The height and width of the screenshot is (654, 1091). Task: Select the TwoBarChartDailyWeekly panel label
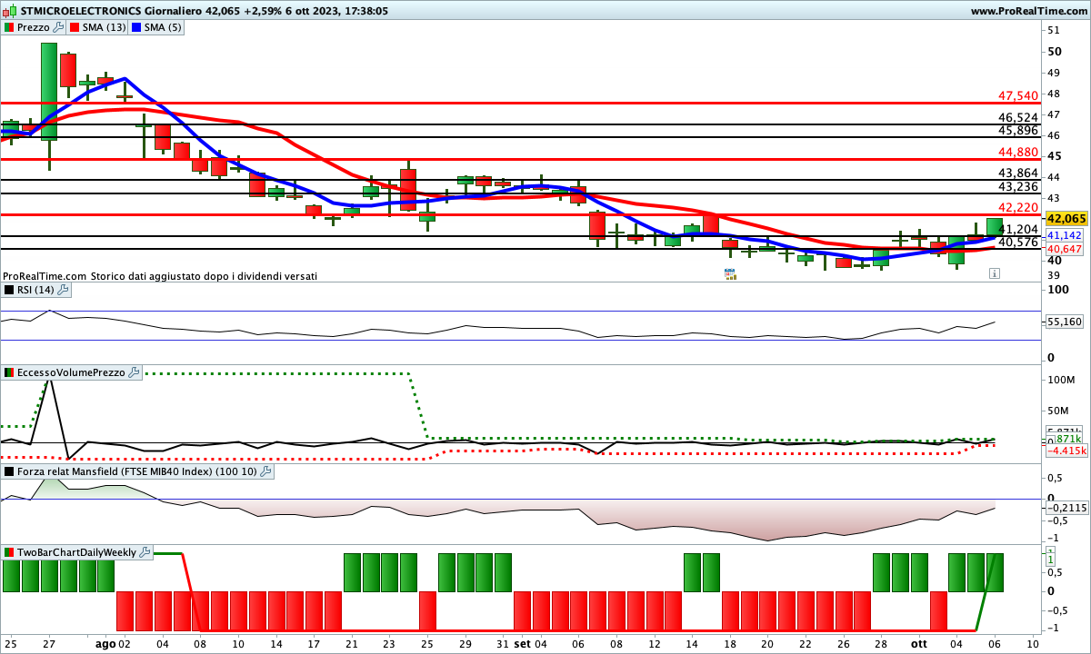[77, 552]
